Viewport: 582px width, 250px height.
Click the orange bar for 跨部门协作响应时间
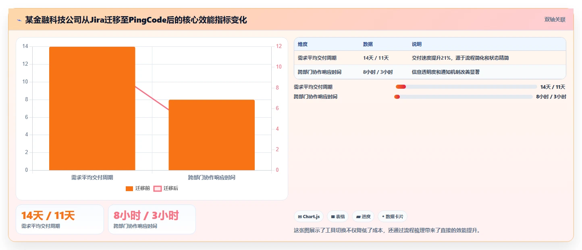[212, 135]
